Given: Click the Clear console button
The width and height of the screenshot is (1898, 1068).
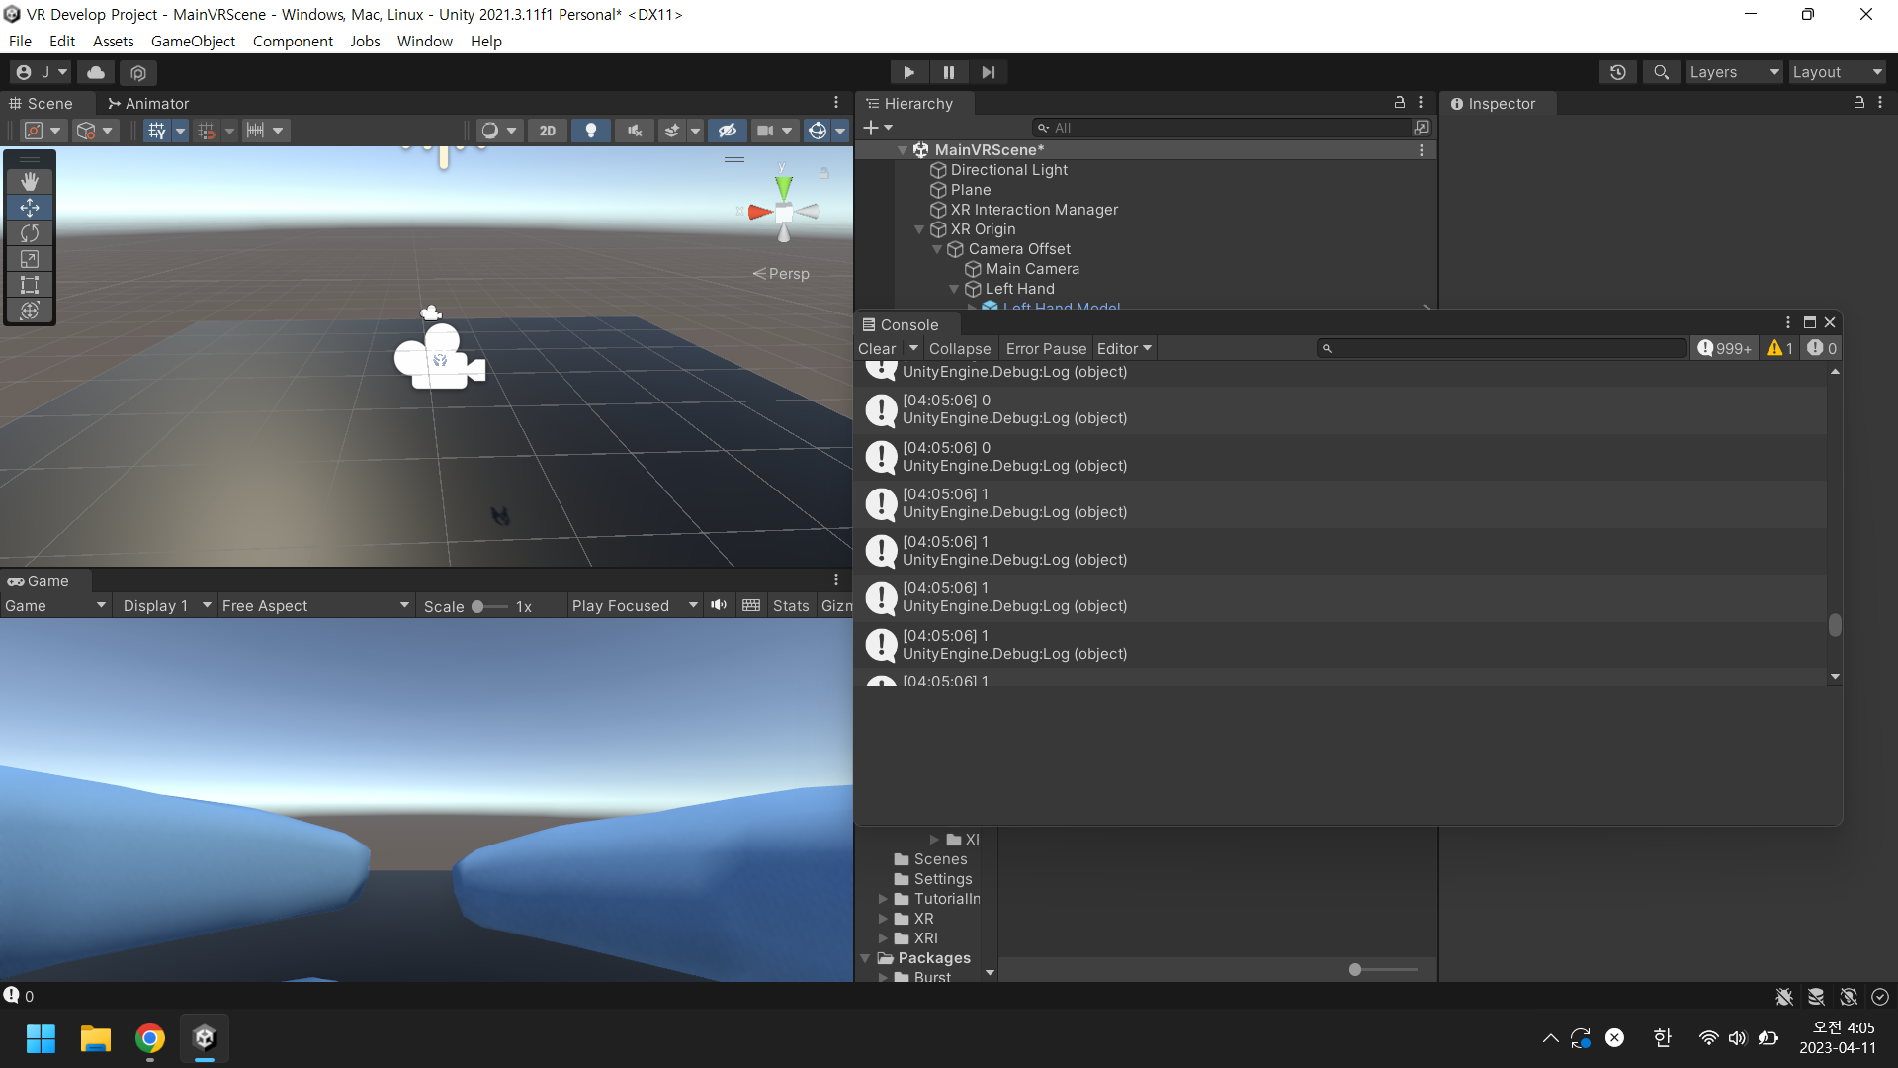Looking at the screenshot, I should 877,348.
